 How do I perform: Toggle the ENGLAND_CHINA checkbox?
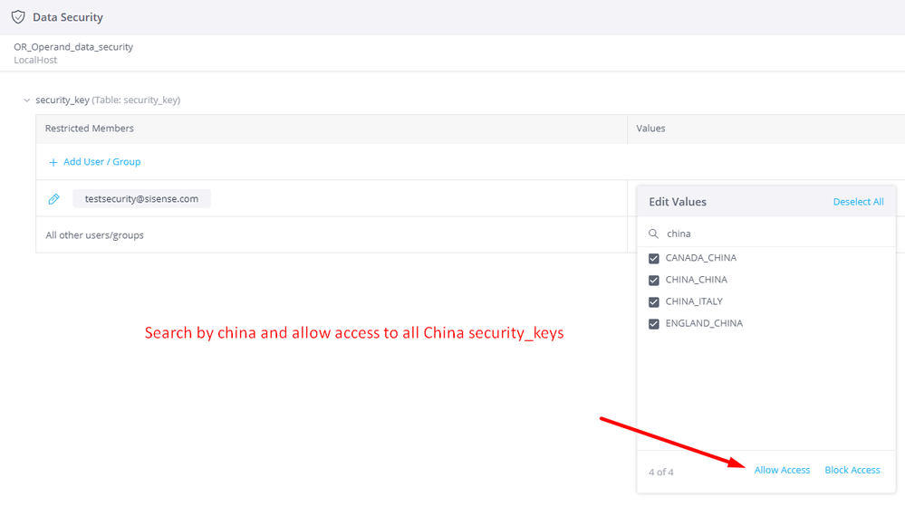(654, 323)
